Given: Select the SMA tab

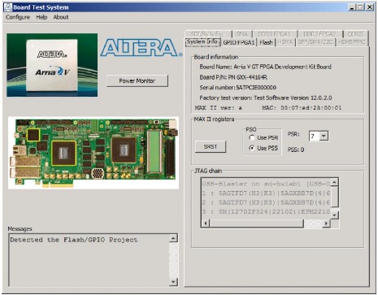Looking at the screenshot, I should click(x=242, y=34).
